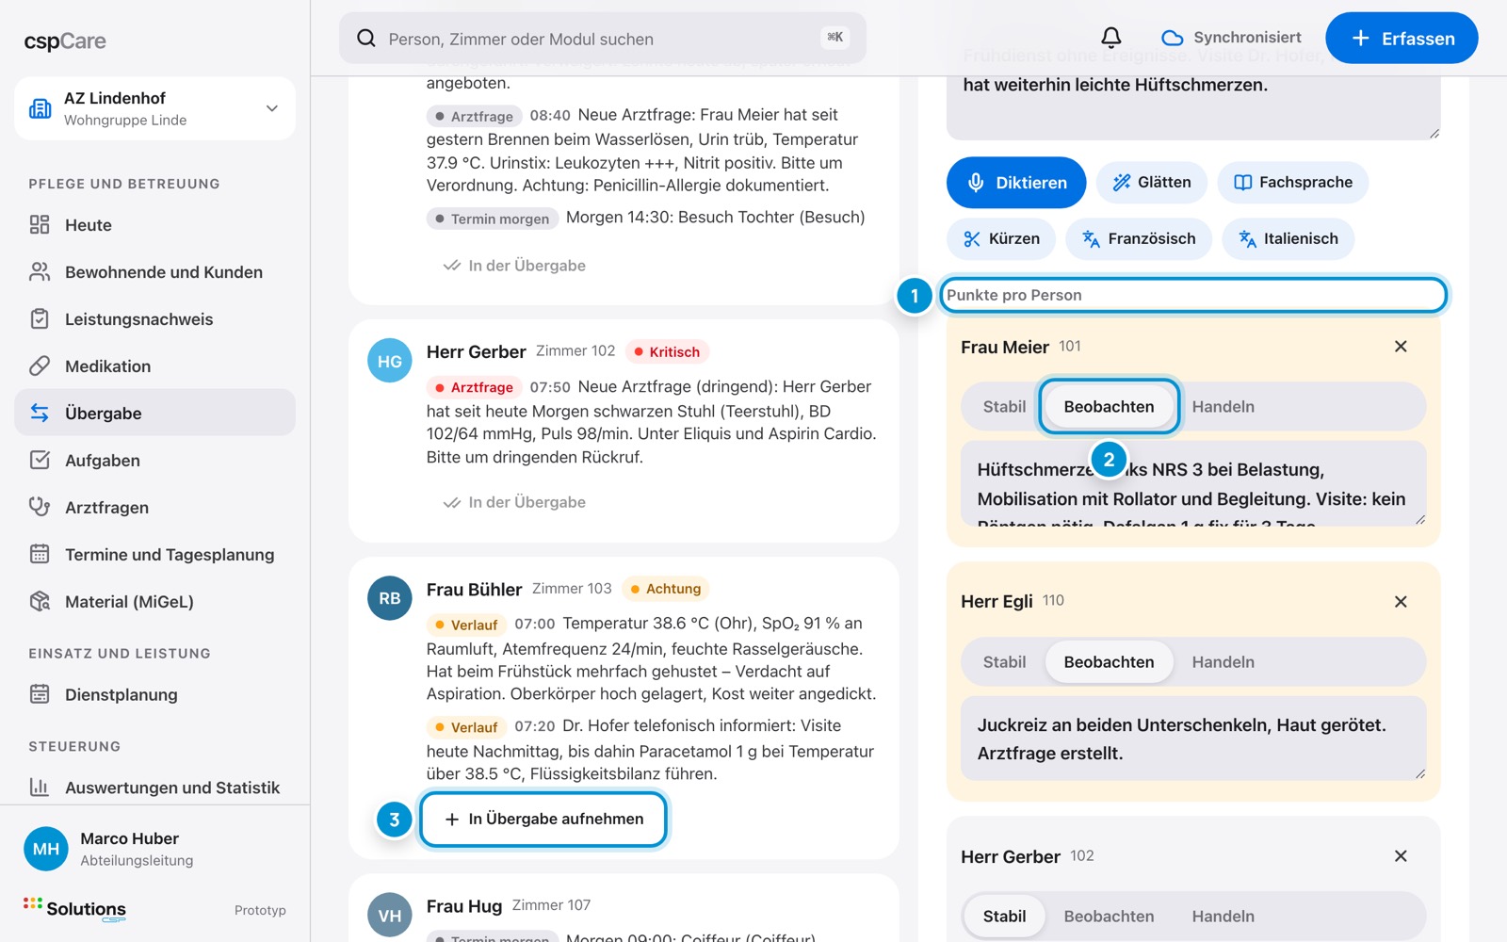The image size is (1507, 942).
Task: Click the Glätten magic wand button
Action: coord(1152,183)
